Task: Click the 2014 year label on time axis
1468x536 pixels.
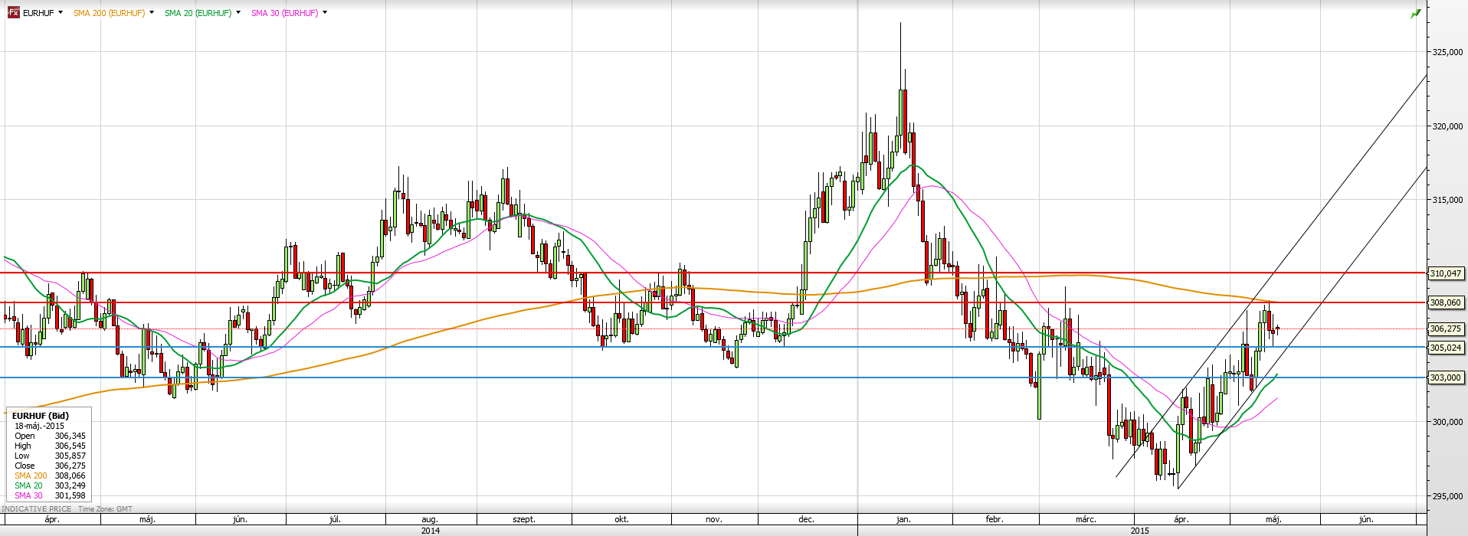Action: coord(431,530)
